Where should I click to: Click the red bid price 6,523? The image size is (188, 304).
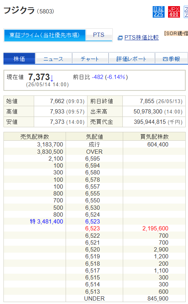92,228
